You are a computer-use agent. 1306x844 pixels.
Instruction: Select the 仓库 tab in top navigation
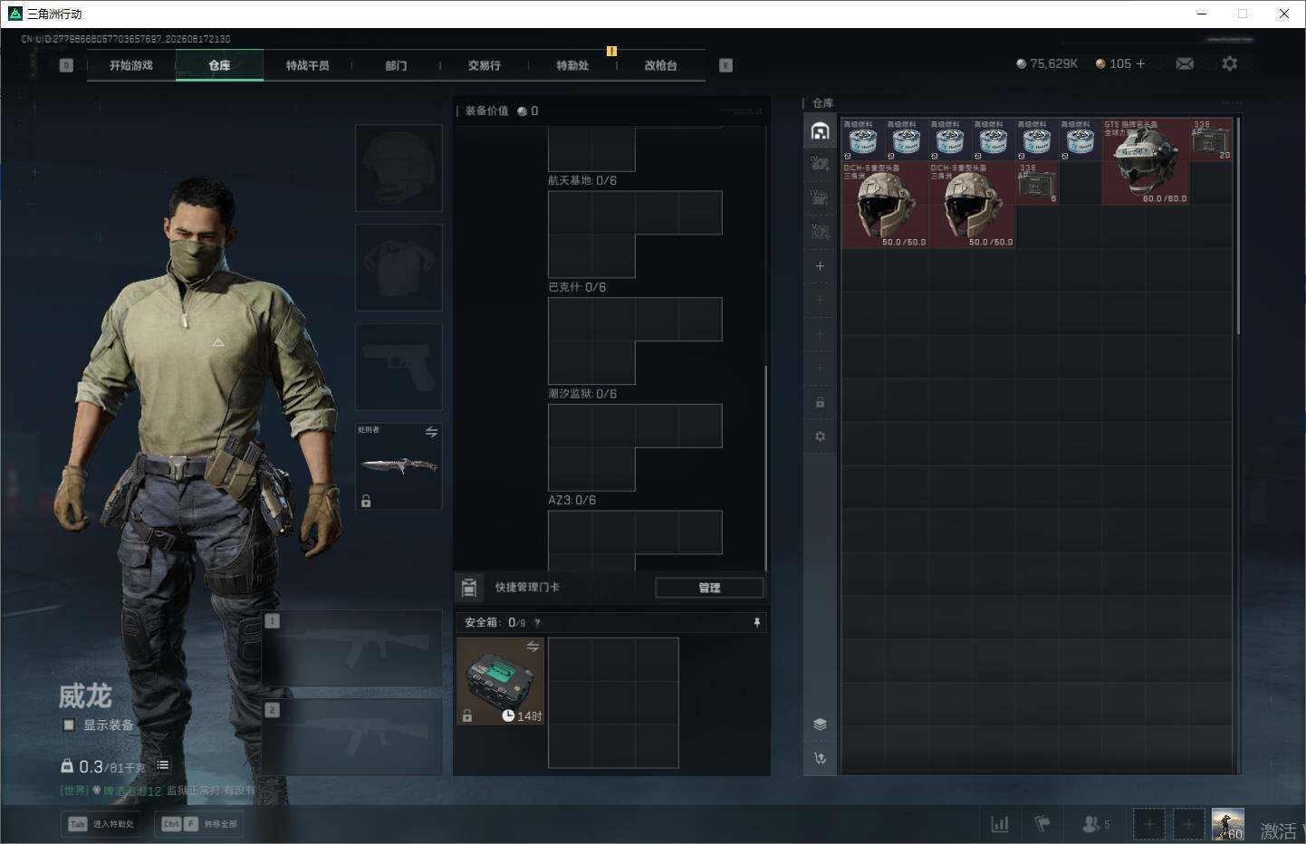(219, 65)
